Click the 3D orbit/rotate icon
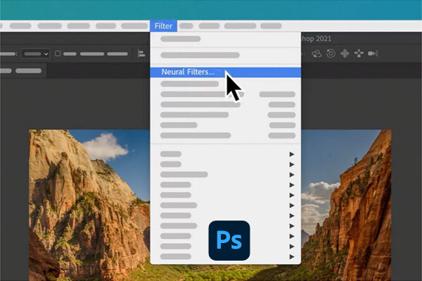The height and width of the screenshot is (281, 422). [316, 53]
